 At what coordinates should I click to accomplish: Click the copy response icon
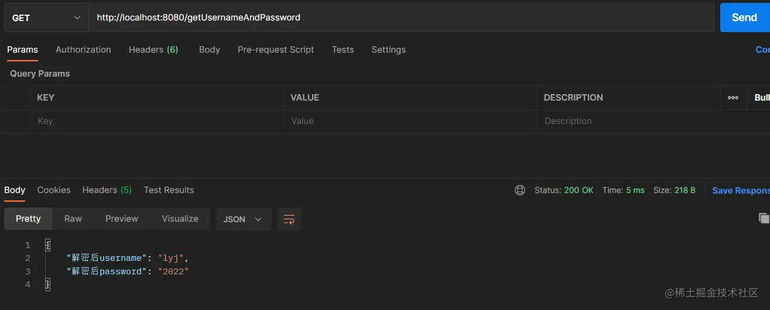(x=764, y=218)
